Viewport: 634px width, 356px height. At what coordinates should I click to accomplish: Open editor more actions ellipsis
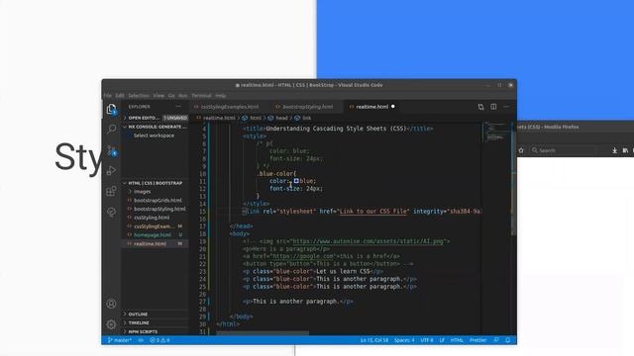click(506, 107)
